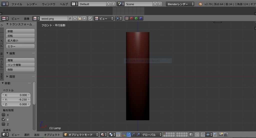This screenshot has height=138, width=256.
Task: Click the ミラー button
Action: pos(20,46)
